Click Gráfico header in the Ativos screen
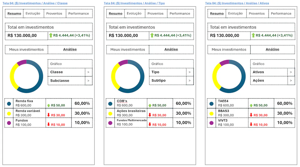The height and width of the screenshot is (167, 300). [x=258, y=64]
